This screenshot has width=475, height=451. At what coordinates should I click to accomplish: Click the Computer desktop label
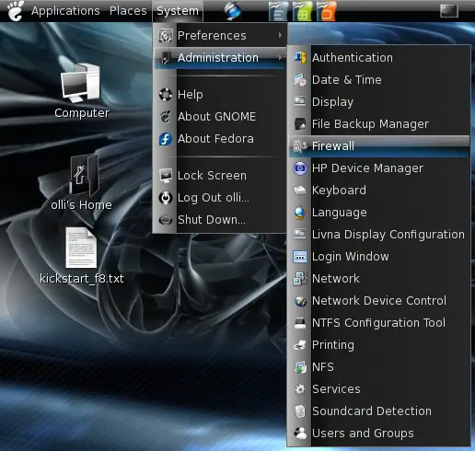pyautogui.click(x=82, y=113)
